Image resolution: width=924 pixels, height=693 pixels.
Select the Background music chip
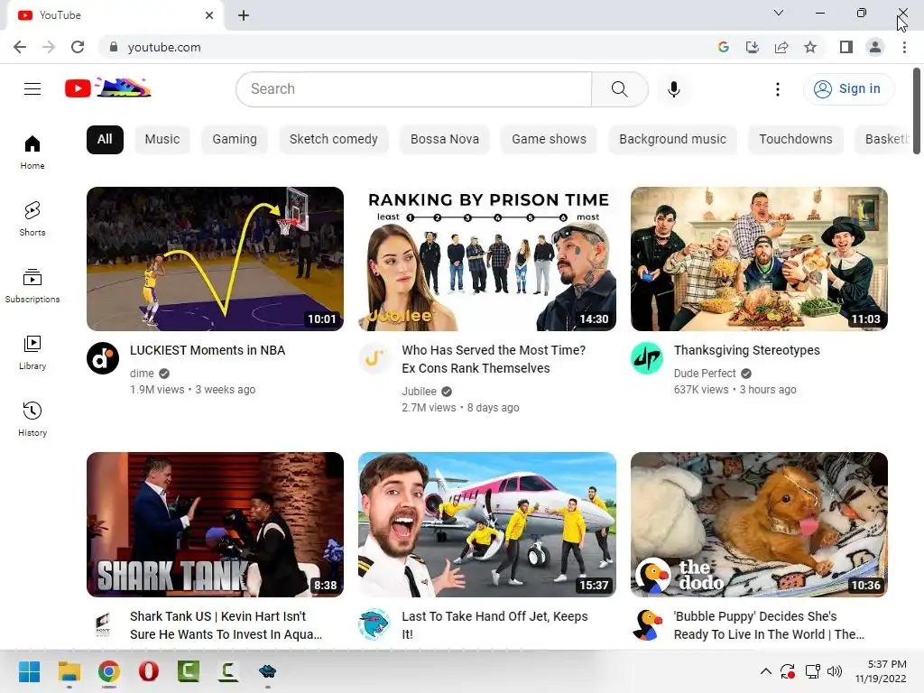coord(672,140)
